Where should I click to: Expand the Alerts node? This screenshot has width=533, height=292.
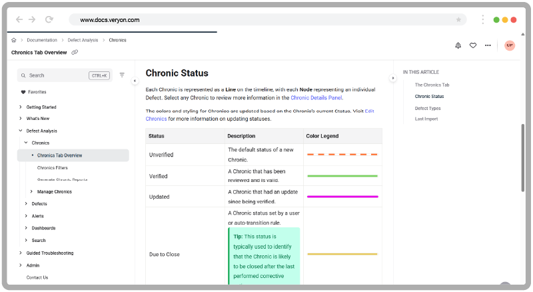[26, 216]
